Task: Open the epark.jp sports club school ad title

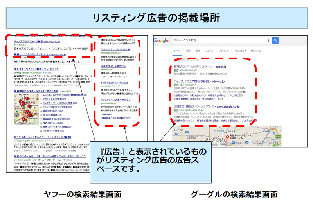Action: [200, 67]
